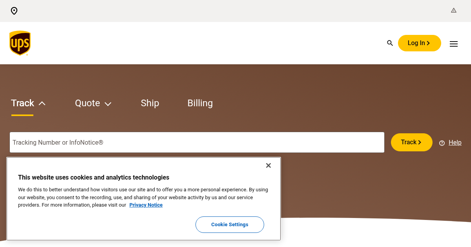
Task: Open Cookie Settings
Action: (230, 225)
